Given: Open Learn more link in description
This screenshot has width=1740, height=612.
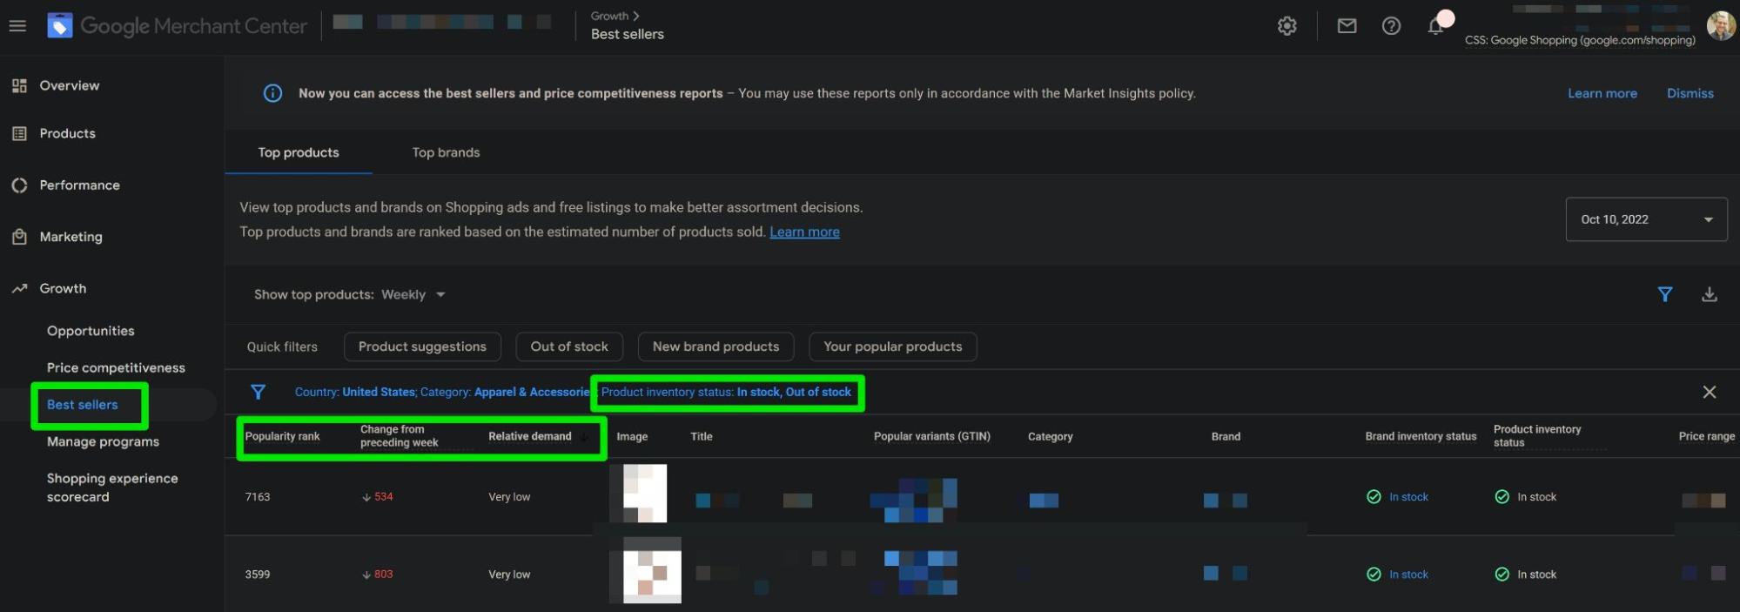Looking at the screenshot, I should pos(804,232).
